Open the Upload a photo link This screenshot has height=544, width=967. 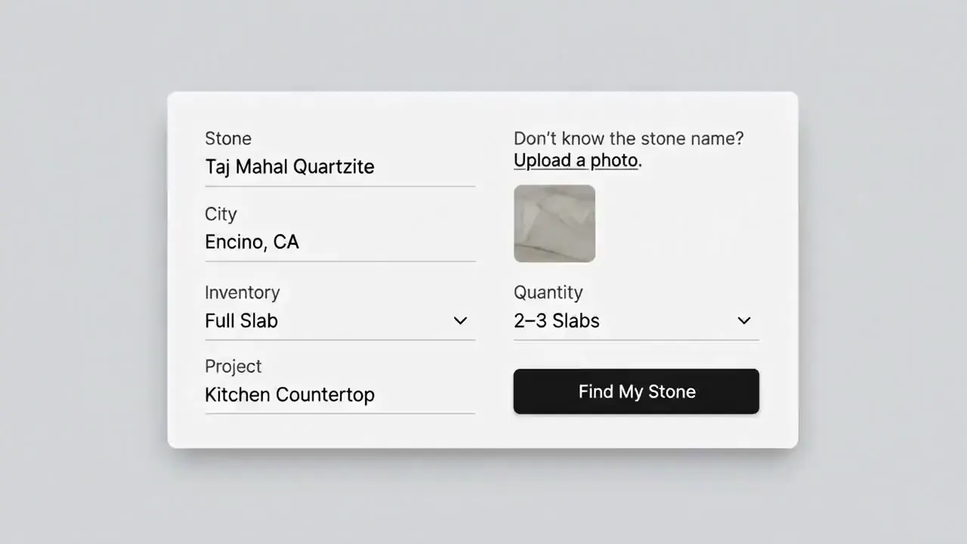tap(576, 160)
